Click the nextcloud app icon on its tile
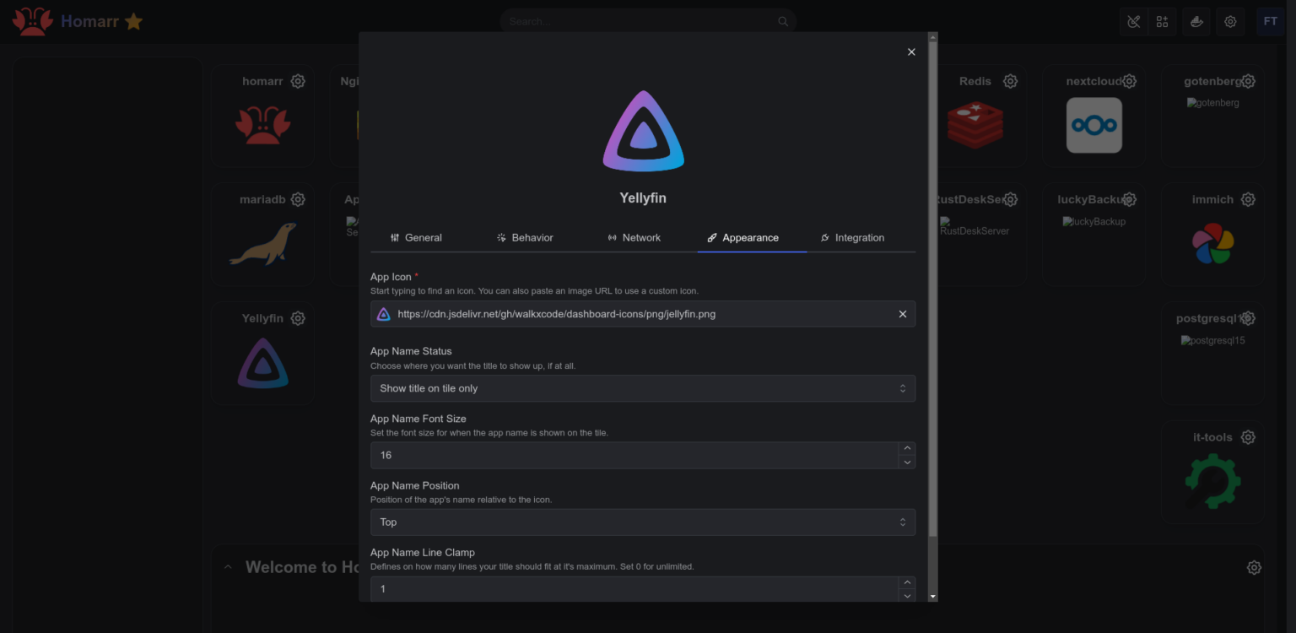 tap(1094, 125)
